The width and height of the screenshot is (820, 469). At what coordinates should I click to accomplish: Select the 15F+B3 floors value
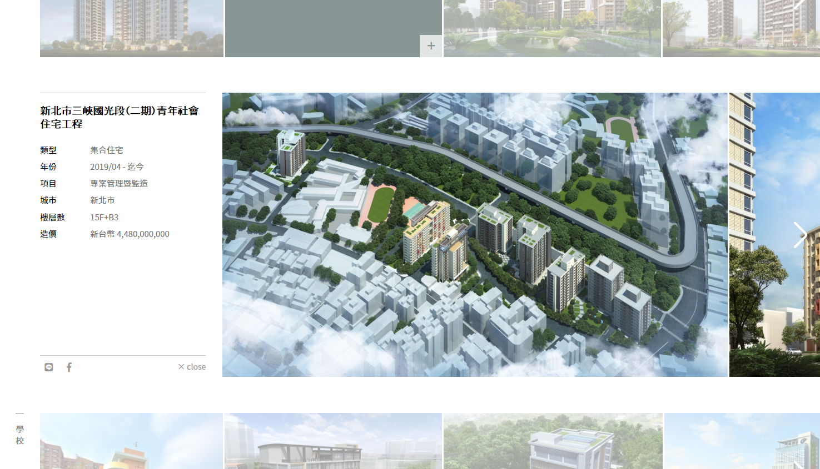click(105, 218)
